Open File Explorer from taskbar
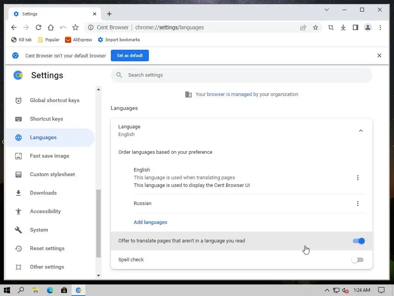Viewport: 394px width, 296px height. (x=35, y=290)
